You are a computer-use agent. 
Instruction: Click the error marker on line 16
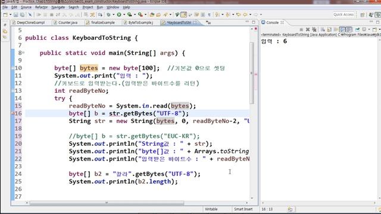13,114
